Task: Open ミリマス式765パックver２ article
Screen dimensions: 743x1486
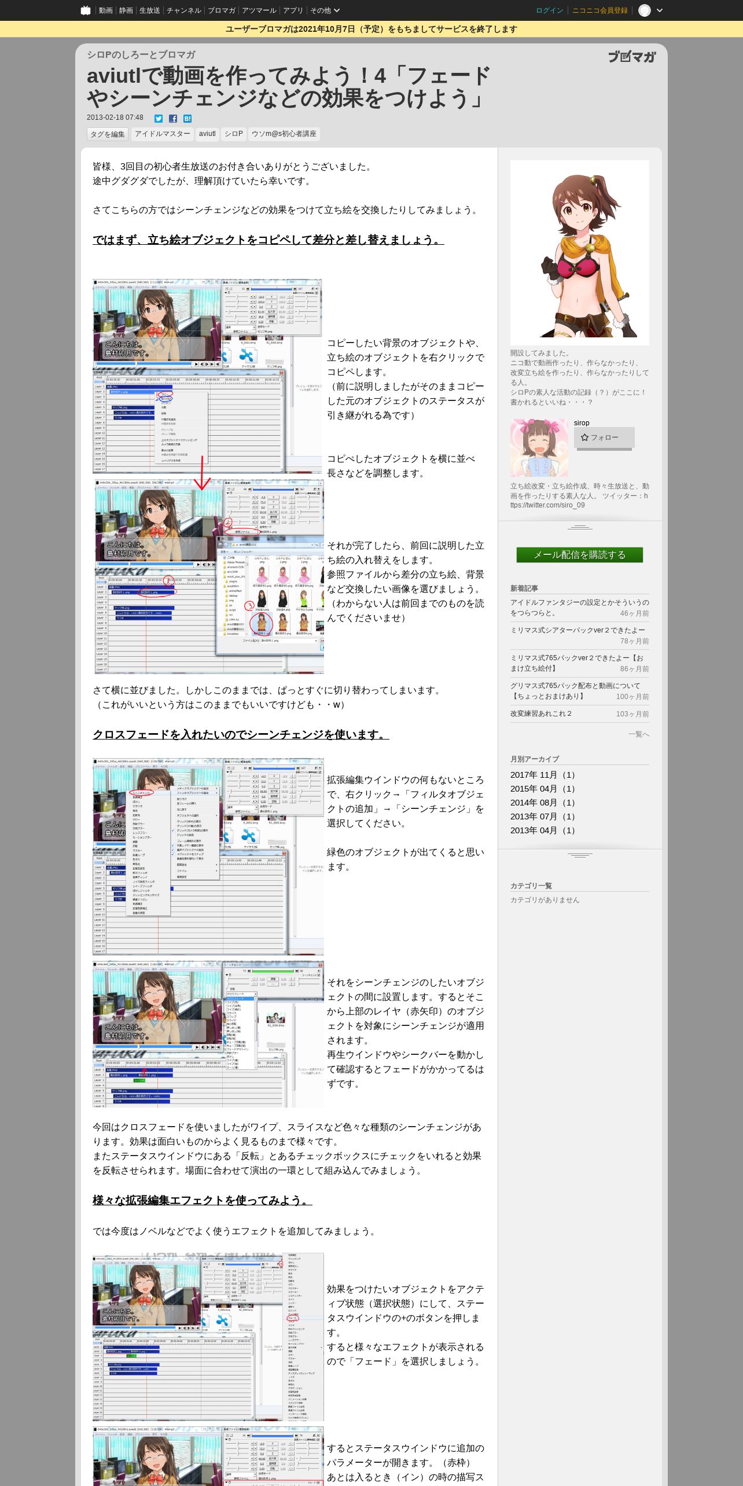Action: [577, 663]
